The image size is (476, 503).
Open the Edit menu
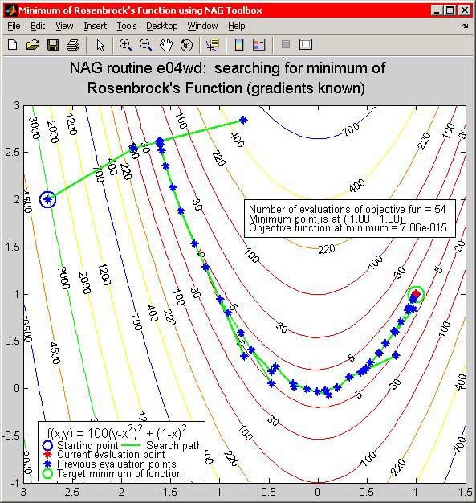pyautogui.click(x=38, y=26)
